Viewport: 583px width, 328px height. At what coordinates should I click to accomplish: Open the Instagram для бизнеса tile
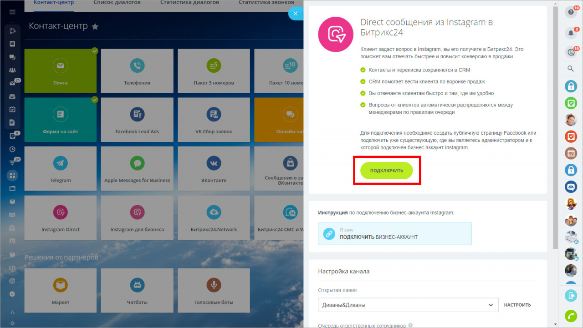coord(137,218)
